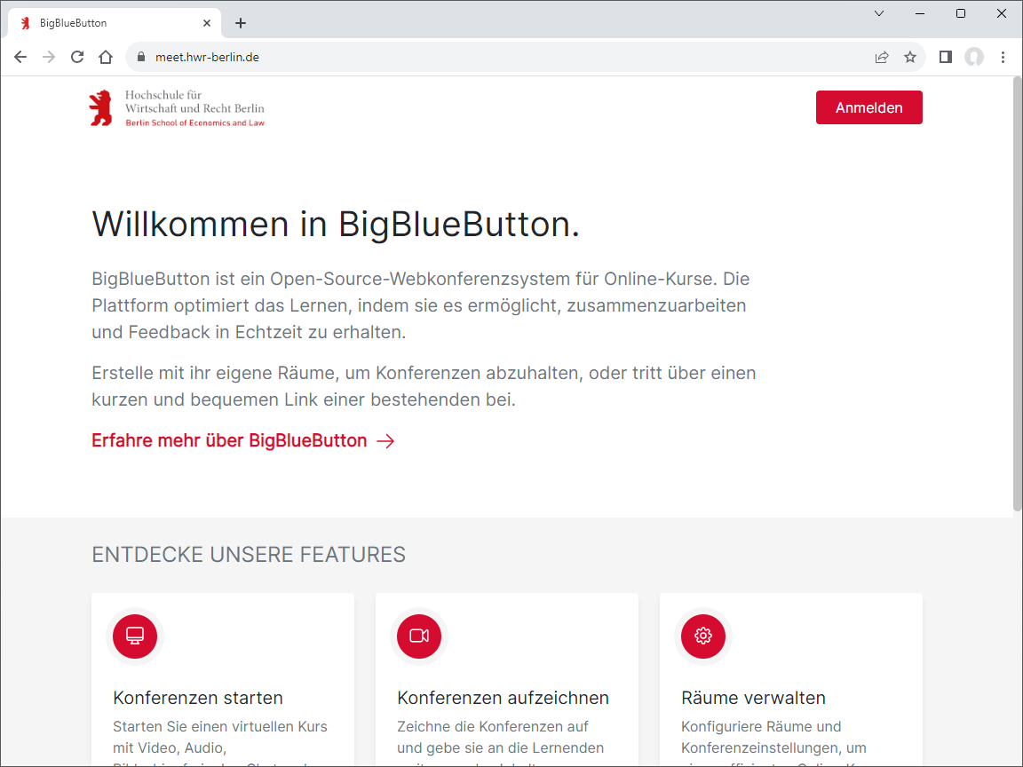The height and width of the screenshot is (767, 1023).
Task: Select the Konferenzen starten screen-sharing icon
Action: click(x=134, y=636)
